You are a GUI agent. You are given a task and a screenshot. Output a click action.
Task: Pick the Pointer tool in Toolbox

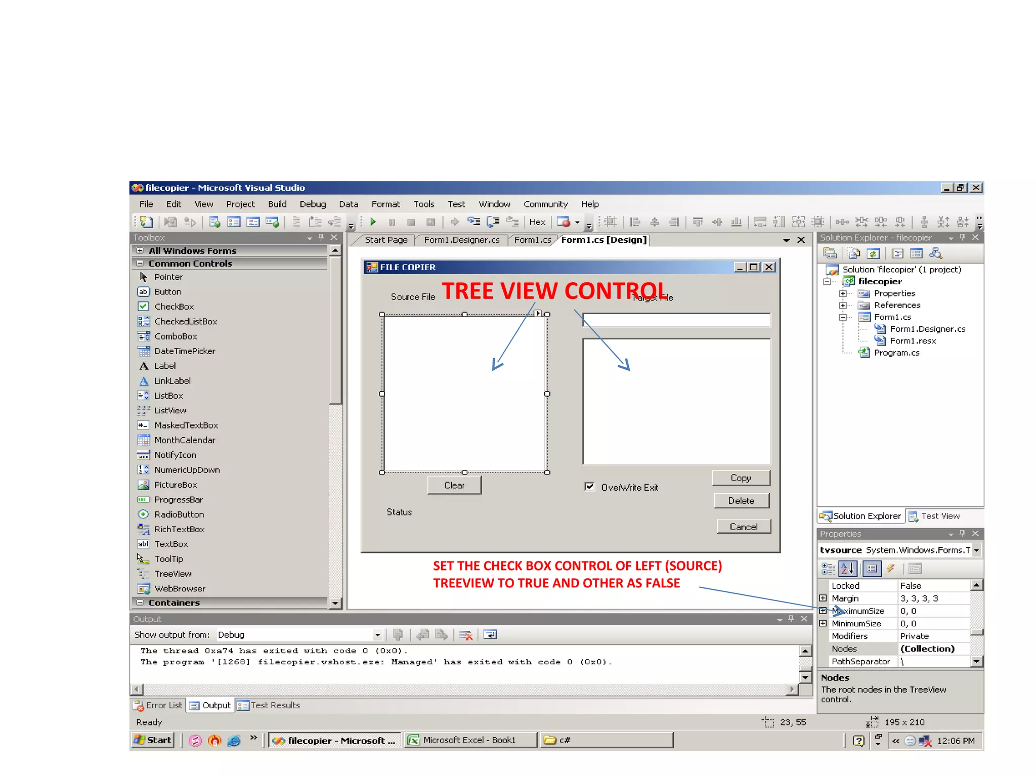[x=168, y=277]
